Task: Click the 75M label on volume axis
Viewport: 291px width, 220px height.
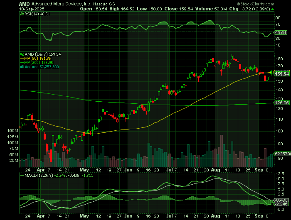Action: click(14, 149)
